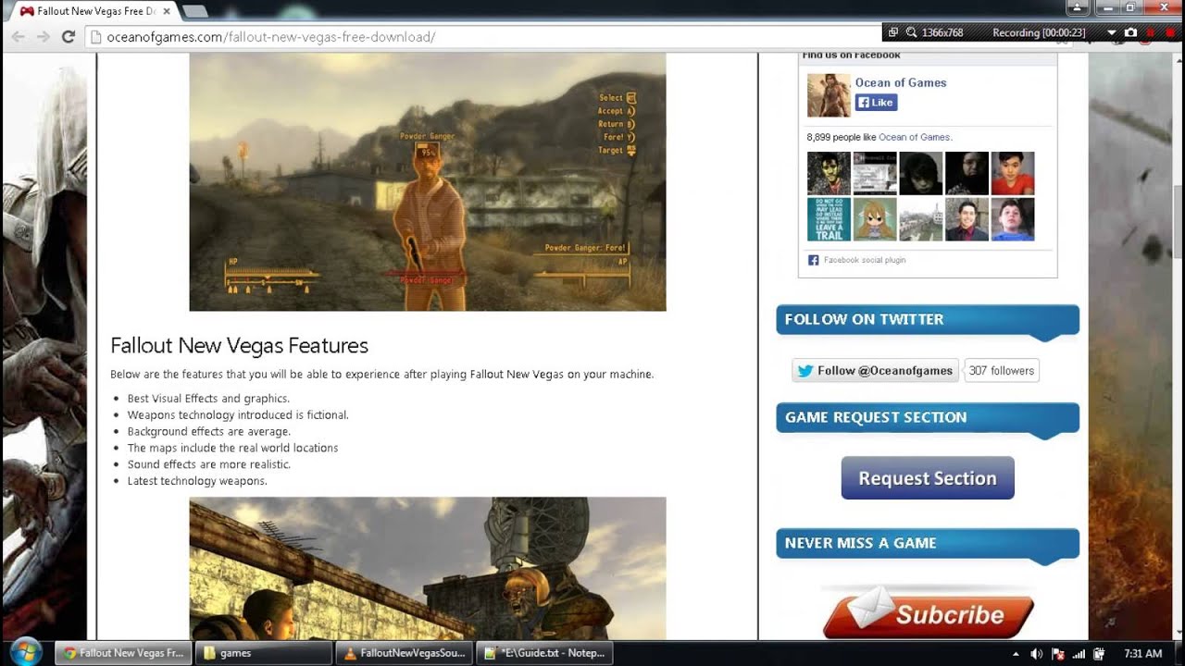1185x666 pixels.
Task: Click the network signal tray icon
Action: pos(1079,654)
